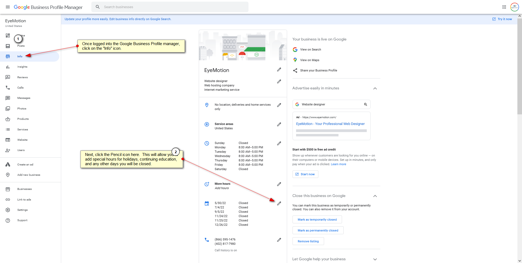Edit Service areas with pencil

click(279, 124)
